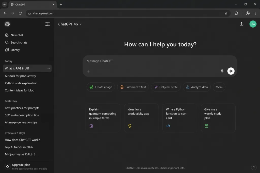This screenshot has height=173, width=260.
Task: Open Search chats magnifier icon
Action: 7,42
